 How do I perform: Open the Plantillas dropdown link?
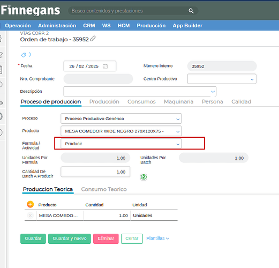[x=158, y=239]
